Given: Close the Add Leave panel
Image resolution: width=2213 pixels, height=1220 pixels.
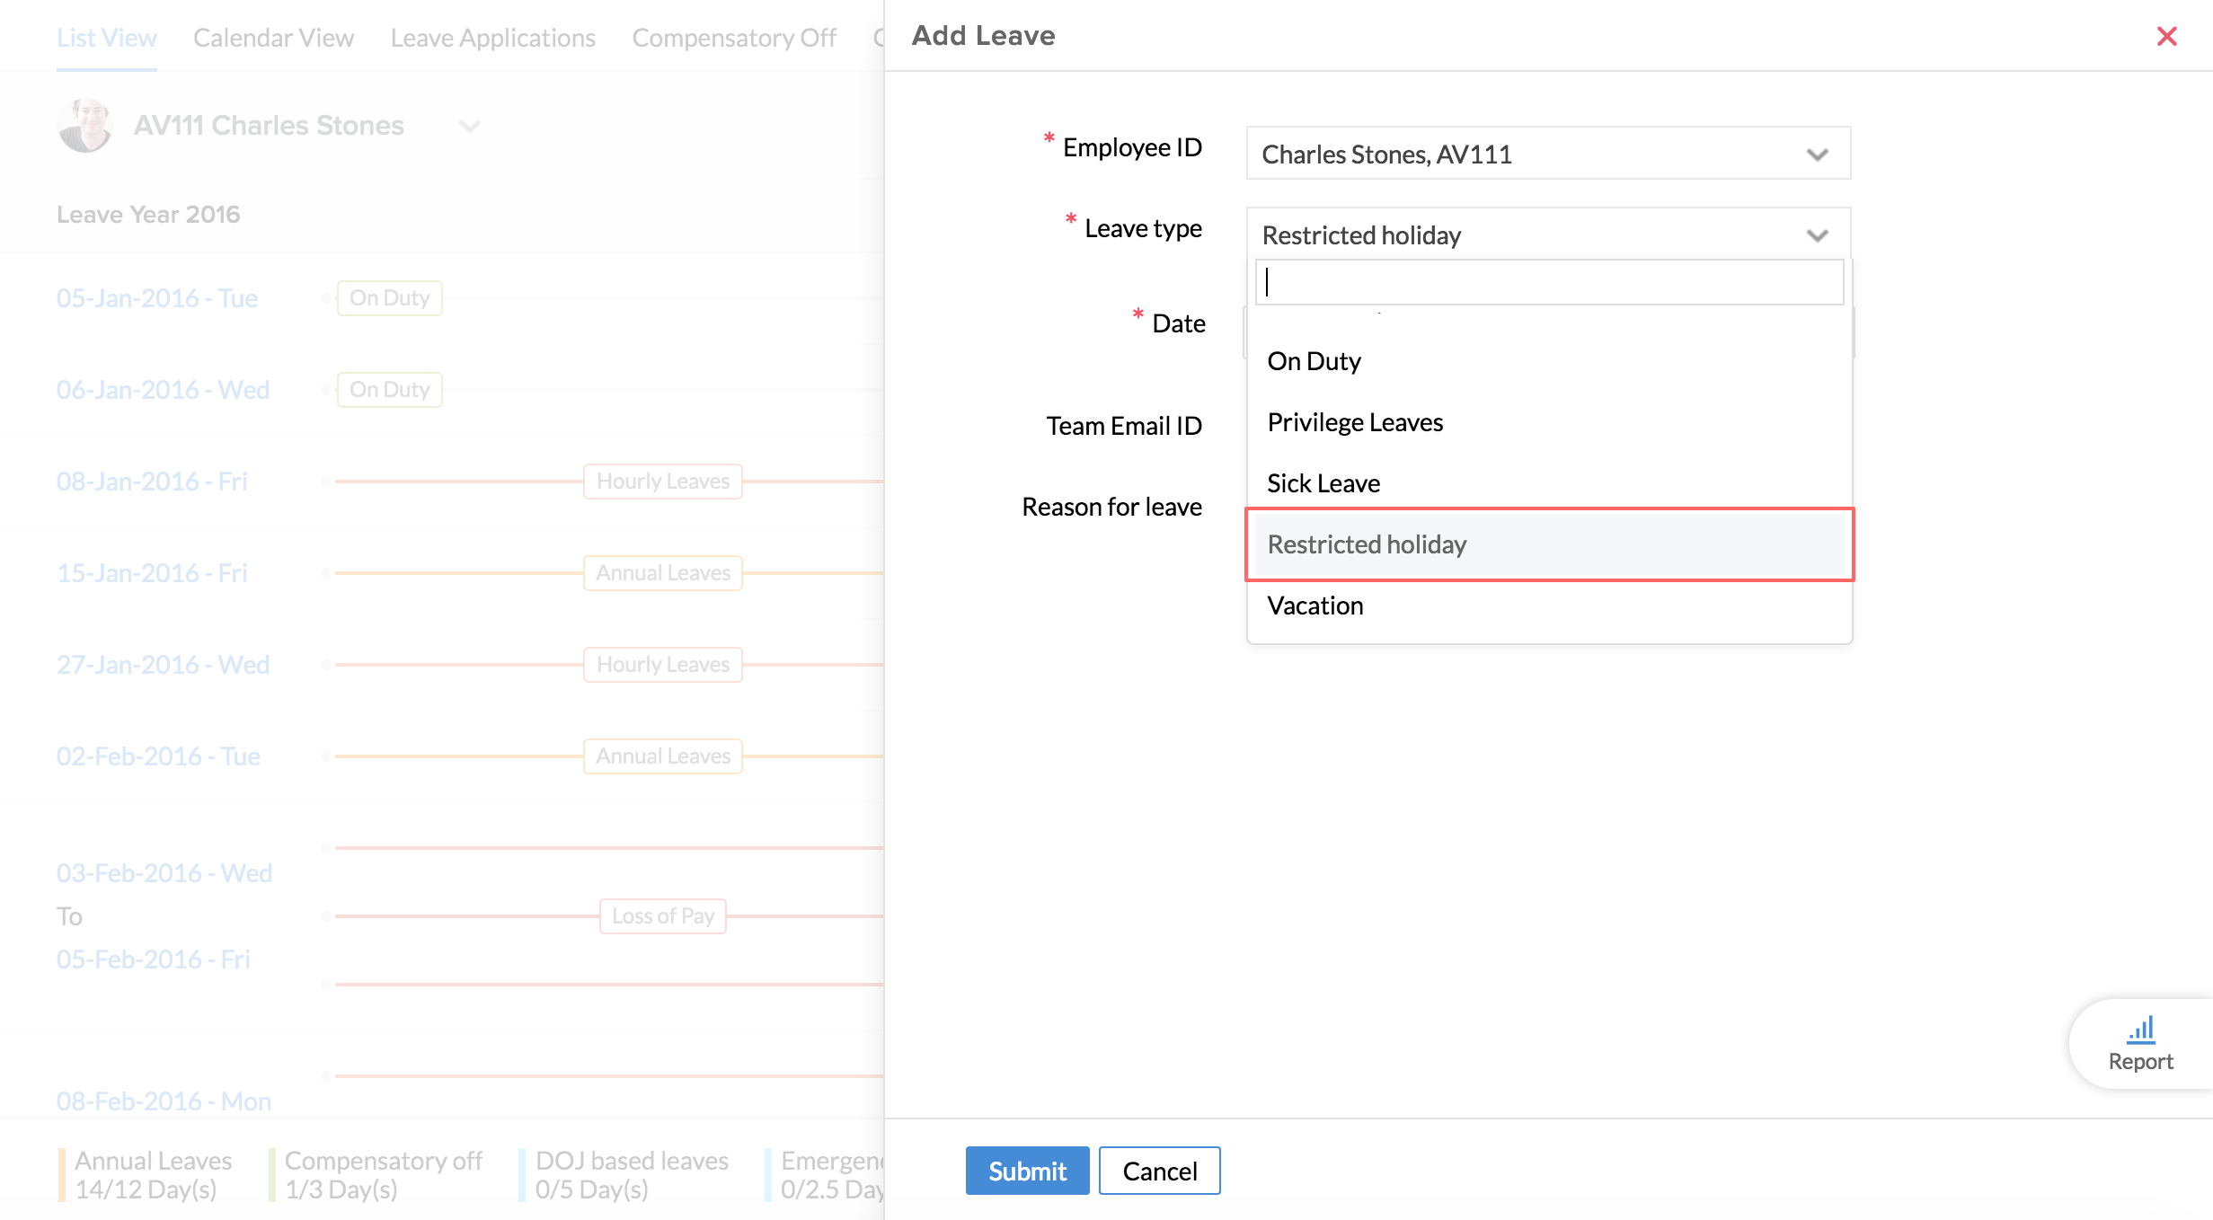Looking at the screenshot, I should point(2166,36).
